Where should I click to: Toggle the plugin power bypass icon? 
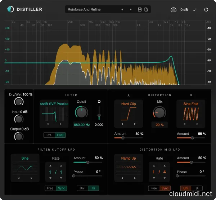click(206, 9)
